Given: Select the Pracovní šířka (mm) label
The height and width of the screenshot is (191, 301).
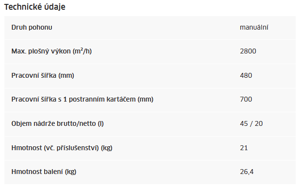Looking at the screenshot, I should (43, 75).
